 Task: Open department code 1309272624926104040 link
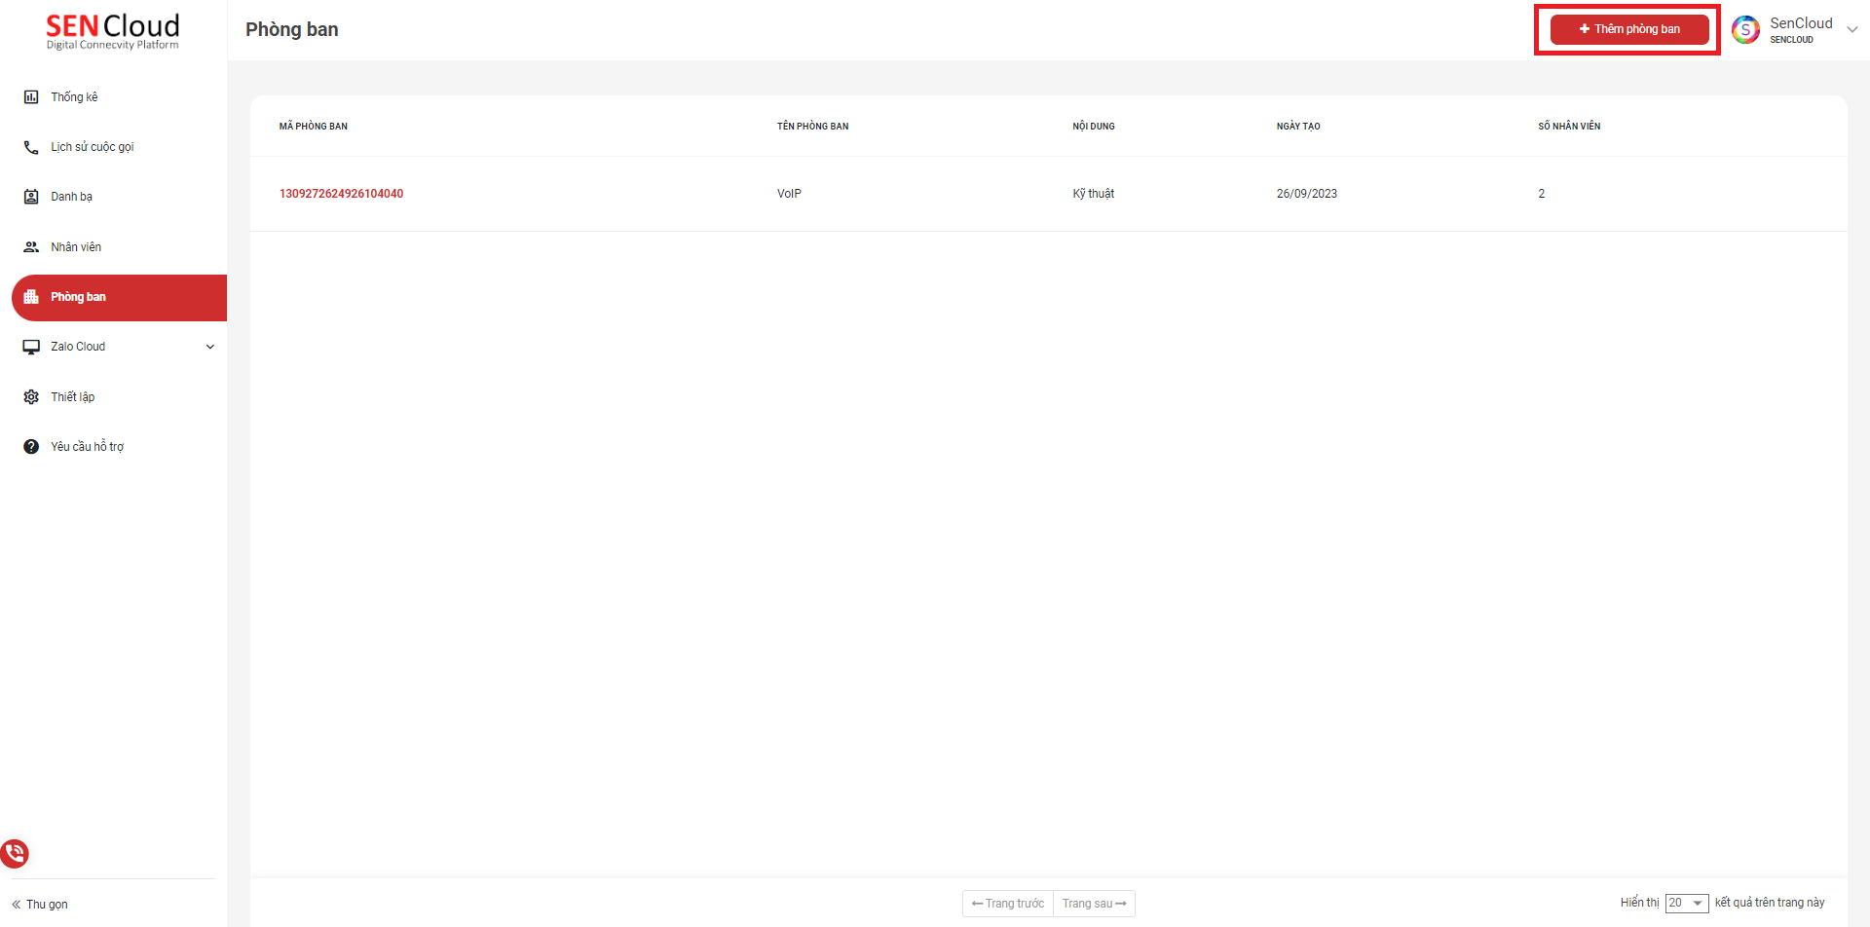tap(341, 194)
